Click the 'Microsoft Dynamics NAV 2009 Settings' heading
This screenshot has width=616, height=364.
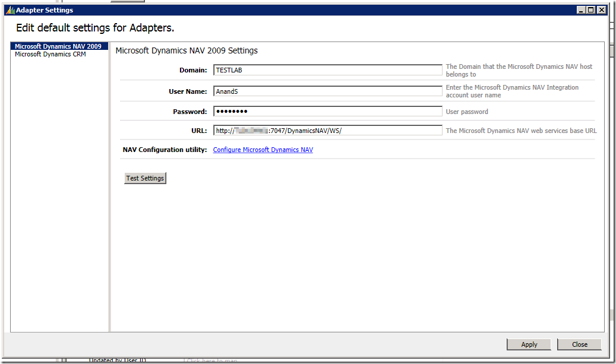187,50
